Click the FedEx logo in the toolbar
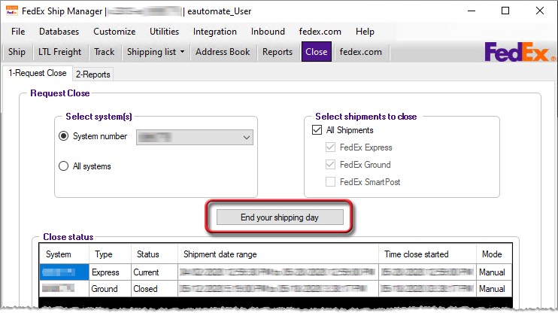Screen dimensions: 558x313 point(520,52)
